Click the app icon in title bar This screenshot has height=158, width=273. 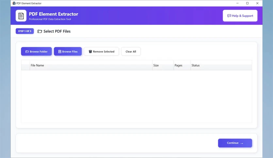pyautogui.click(x=14, y=3)
